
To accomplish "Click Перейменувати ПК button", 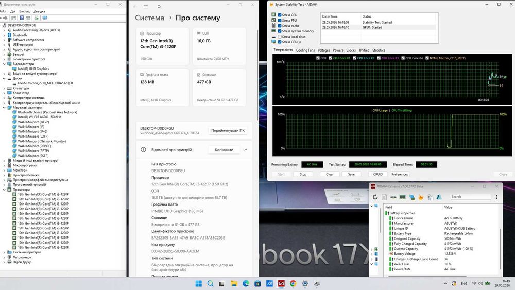I will [x=228, y=131].
